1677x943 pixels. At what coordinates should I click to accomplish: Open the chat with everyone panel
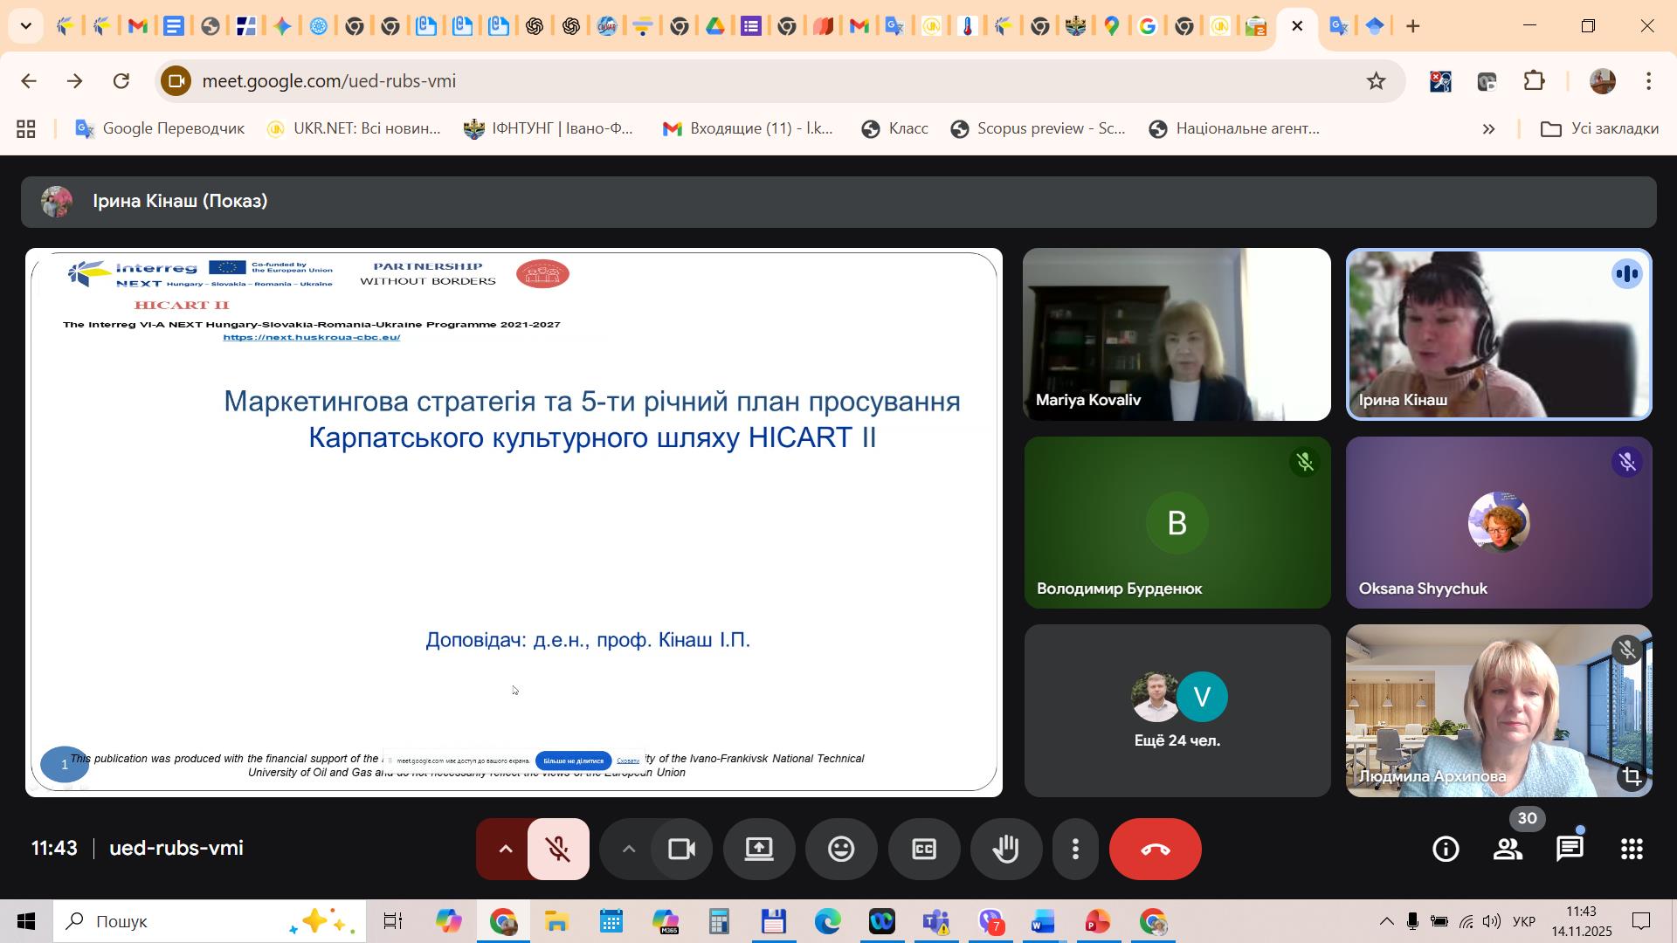(1570, 850)
